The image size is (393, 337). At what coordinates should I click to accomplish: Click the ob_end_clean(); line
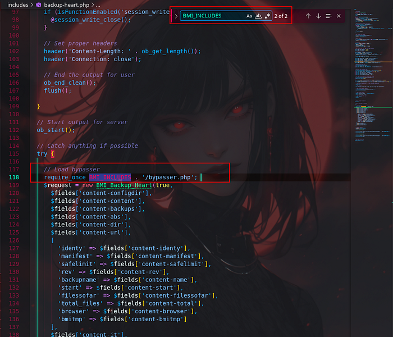click(70, 83)
